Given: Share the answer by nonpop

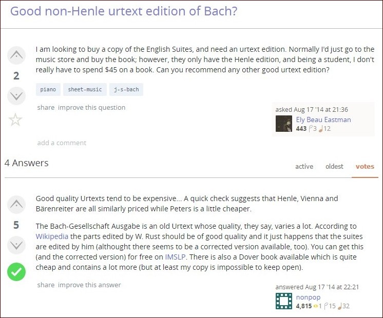Looking at the screenshot, I should [46, 285].
